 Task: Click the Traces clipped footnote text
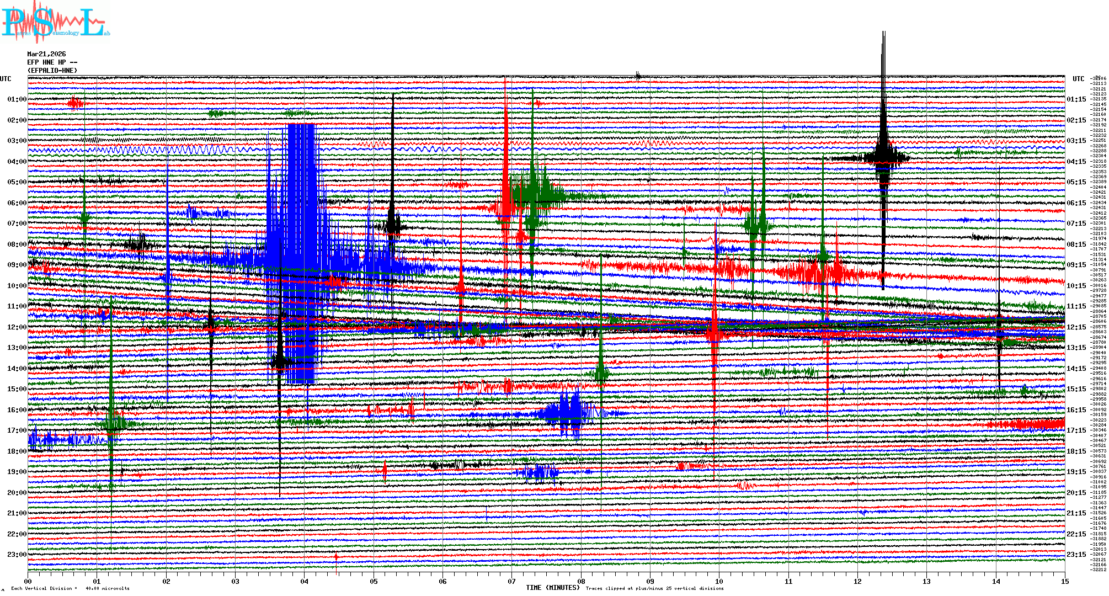[x=654, y=588]
